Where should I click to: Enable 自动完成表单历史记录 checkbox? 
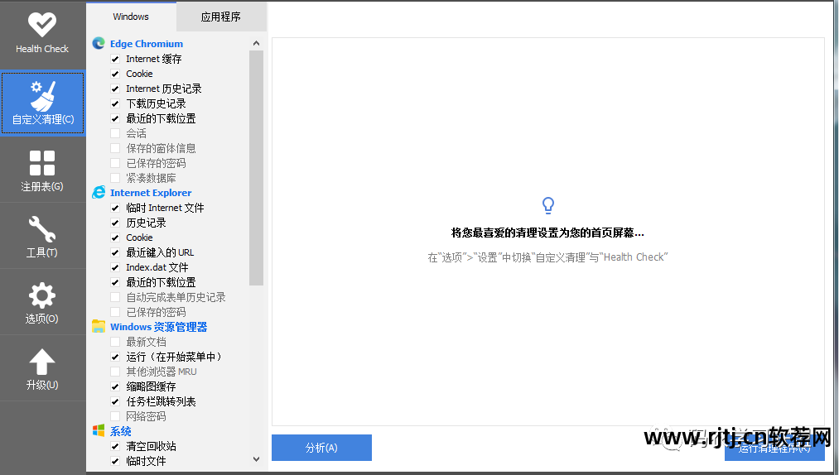click(115, 297)
